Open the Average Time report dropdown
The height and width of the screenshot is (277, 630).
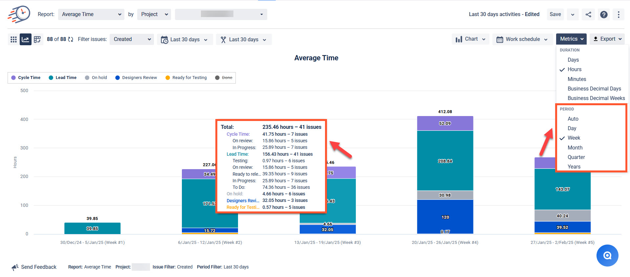click(x=91, y=14)
